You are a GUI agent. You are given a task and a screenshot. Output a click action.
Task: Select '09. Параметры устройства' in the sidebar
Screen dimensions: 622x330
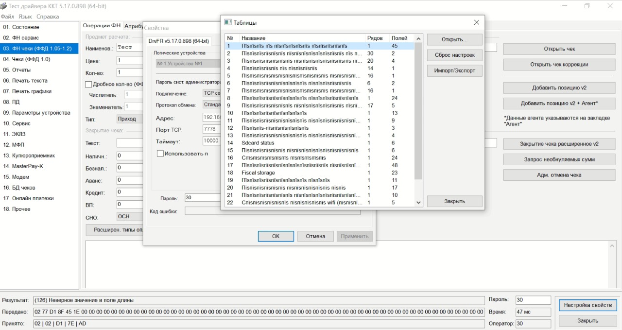point(36,113)
